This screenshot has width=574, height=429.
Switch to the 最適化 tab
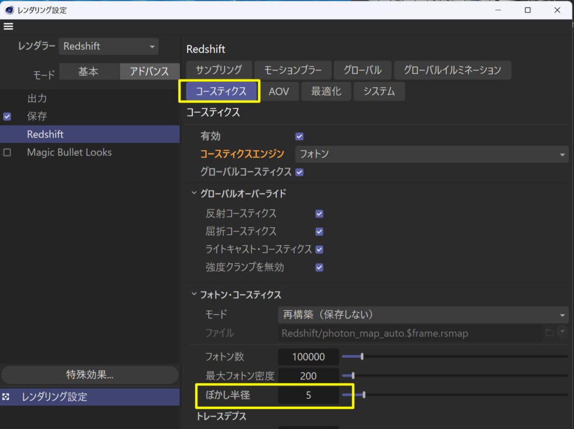click(326, 91)
